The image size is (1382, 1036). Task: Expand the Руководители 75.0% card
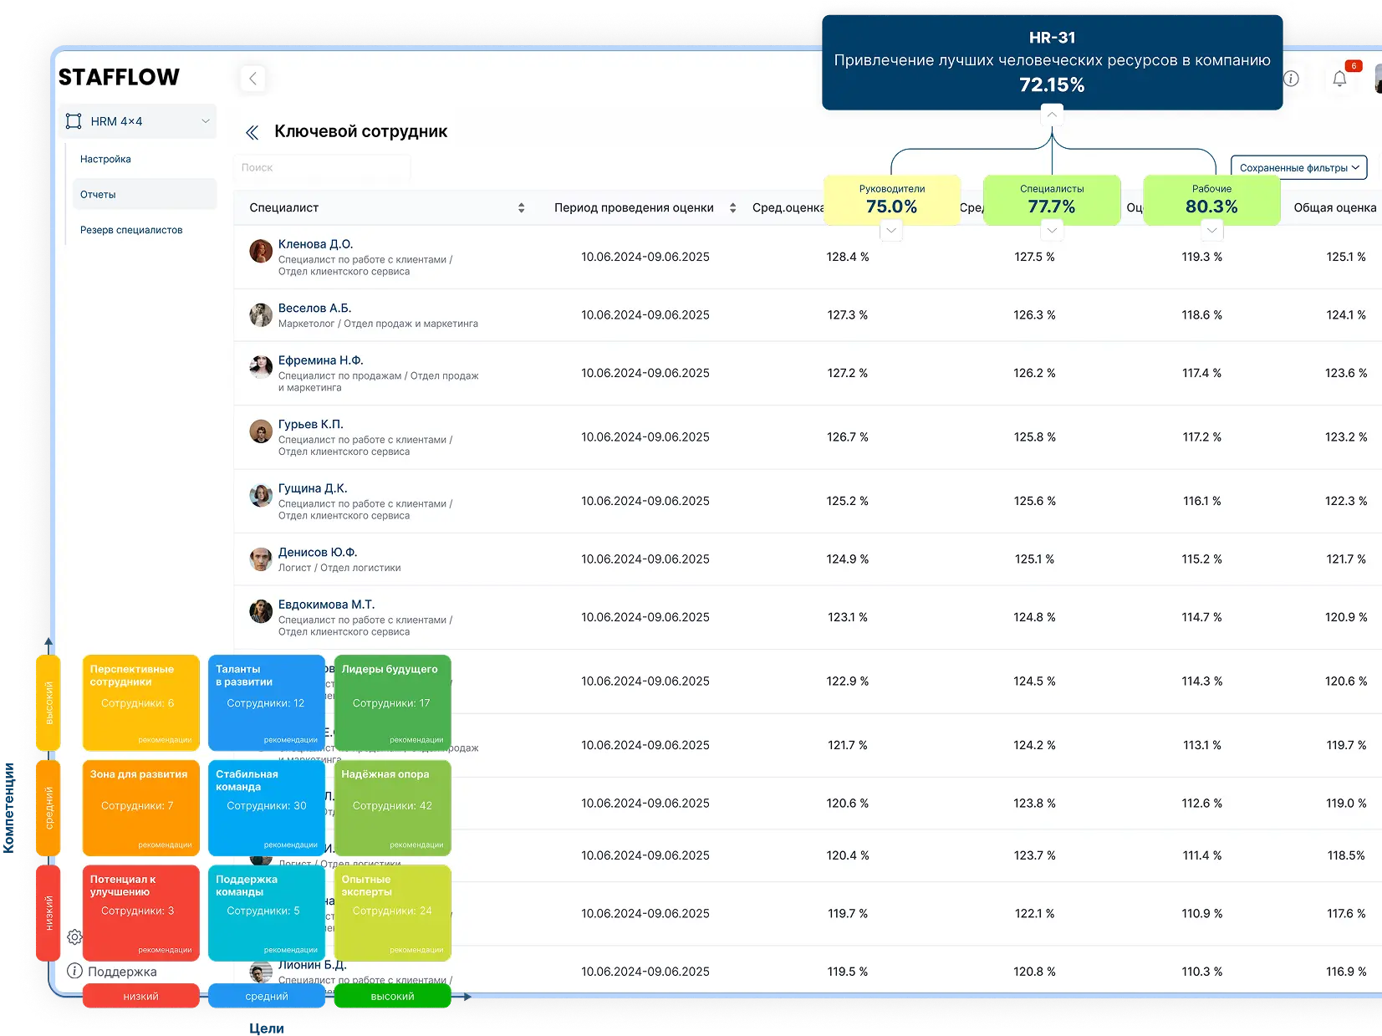(x=891, y=230)
